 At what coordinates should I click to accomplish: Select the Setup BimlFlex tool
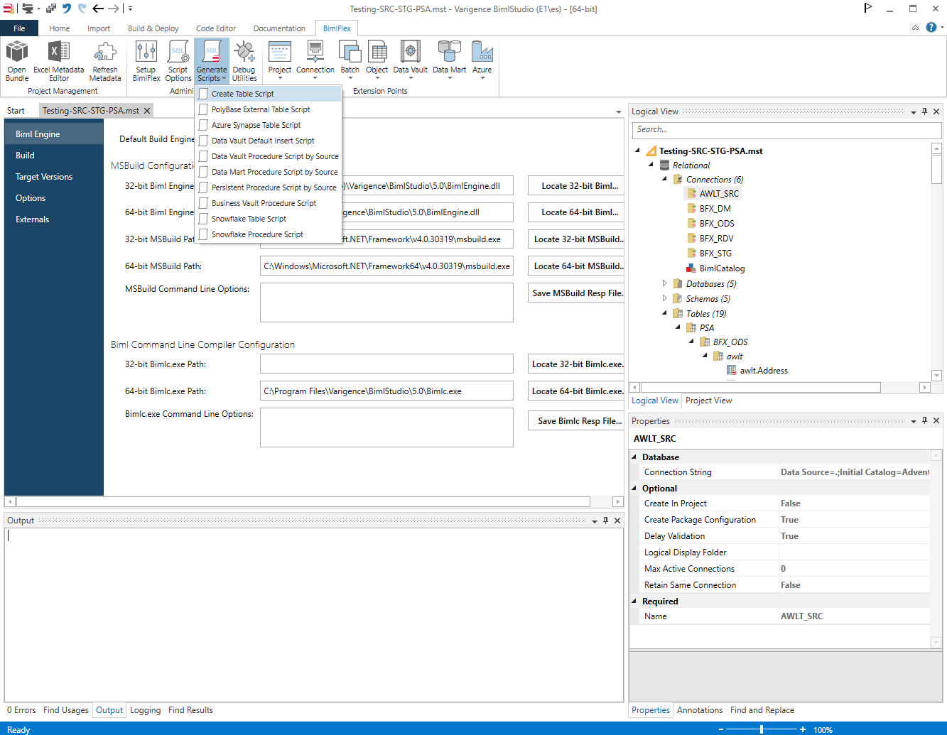point(146,60)
